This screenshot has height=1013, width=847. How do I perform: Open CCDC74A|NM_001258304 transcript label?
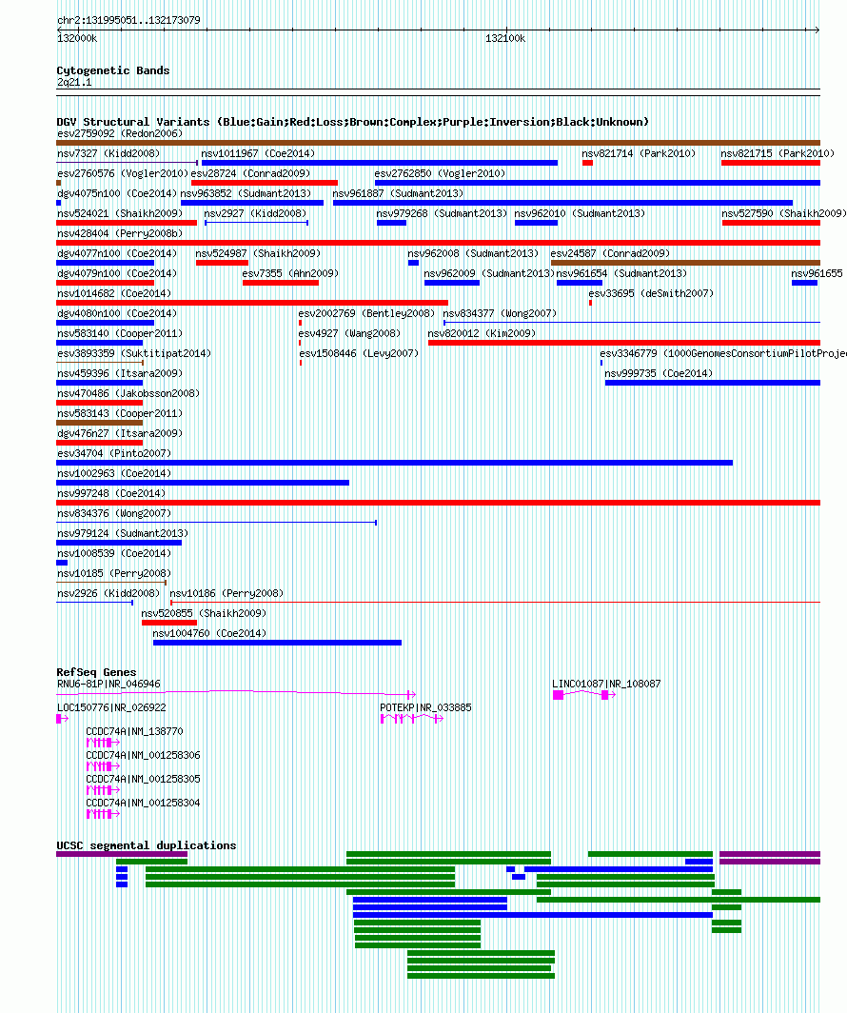(x=144, y=803)
